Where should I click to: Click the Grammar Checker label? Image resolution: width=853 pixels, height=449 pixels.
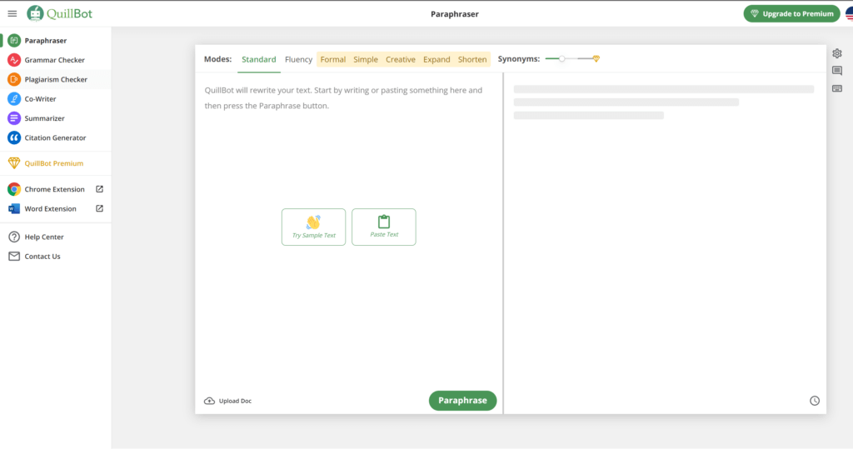[x=54, y=60]
